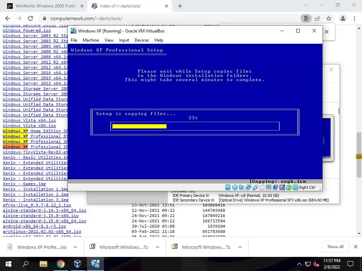Open the archlinux-2022.02.01-x86_64.iso link
The width and height of the screenshot is (362, 271).
pyautogui.click(x=42, y=232)
